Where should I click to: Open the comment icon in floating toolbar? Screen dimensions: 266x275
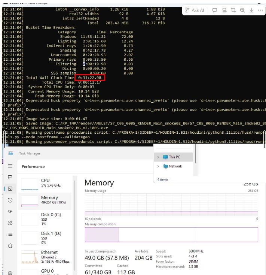pyautogui.click(x=215, y=10)
